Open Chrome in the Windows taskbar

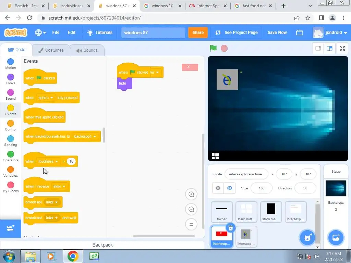click(73, 256)
